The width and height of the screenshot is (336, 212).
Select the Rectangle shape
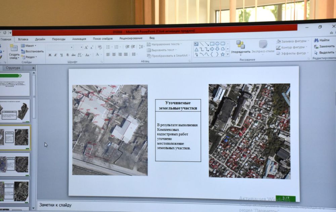pyautogui.click(x=212, y=44)
